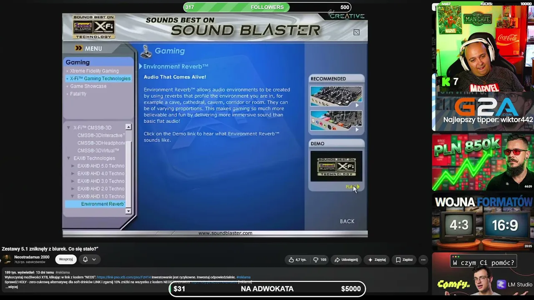The height and width of the screenshot is (300, 534).
Task: Collapse the EAX Technologies tree node
Action: 69,158
